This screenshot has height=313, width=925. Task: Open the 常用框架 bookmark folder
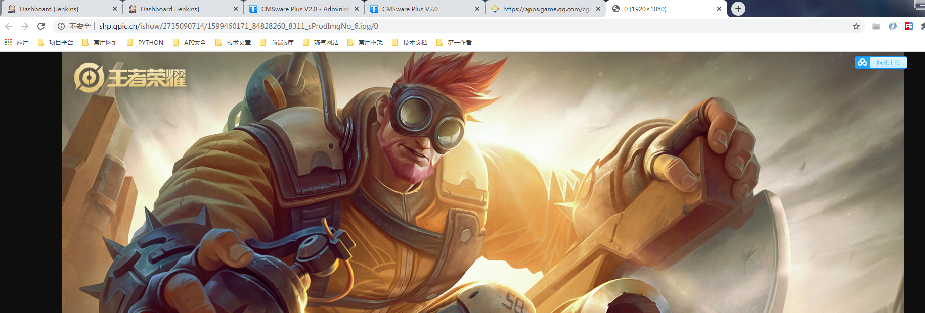point(365,42)
